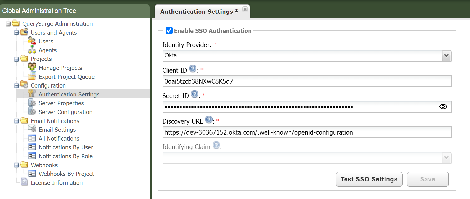This screenshot has height=199, width=470.
Task: Open Server Configuration tree item
Action: click(x=65, y=112)
